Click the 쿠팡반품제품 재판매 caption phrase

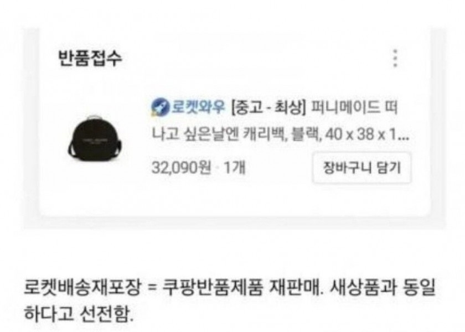pos(242,287)
